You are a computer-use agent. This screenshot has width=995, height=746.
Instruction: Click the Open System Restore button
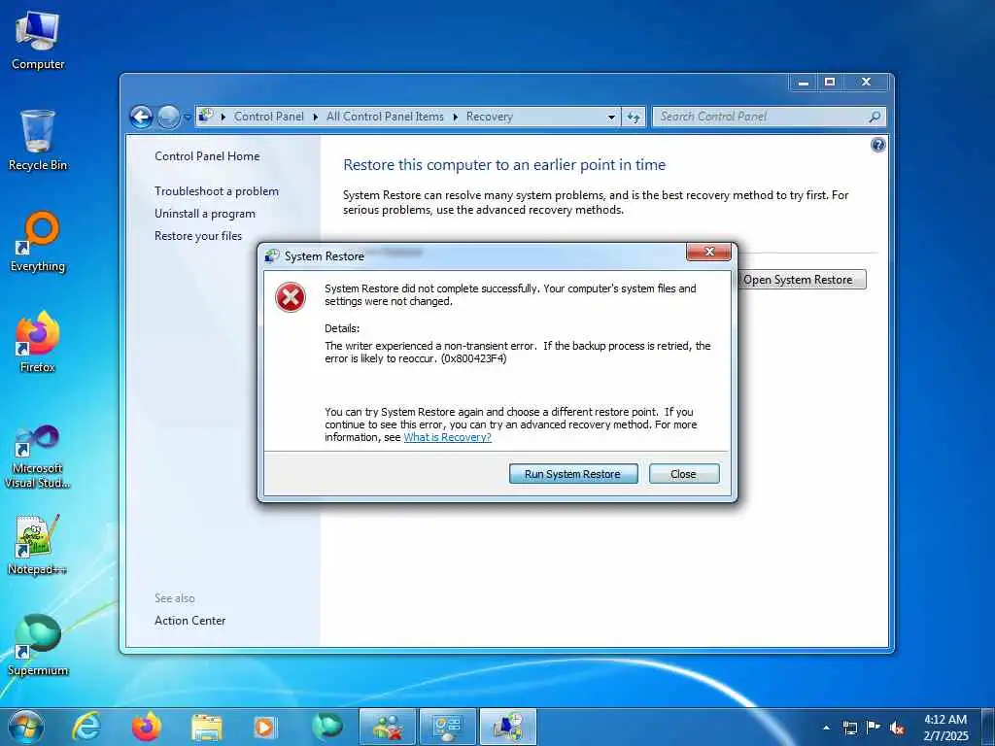point(802,280)
